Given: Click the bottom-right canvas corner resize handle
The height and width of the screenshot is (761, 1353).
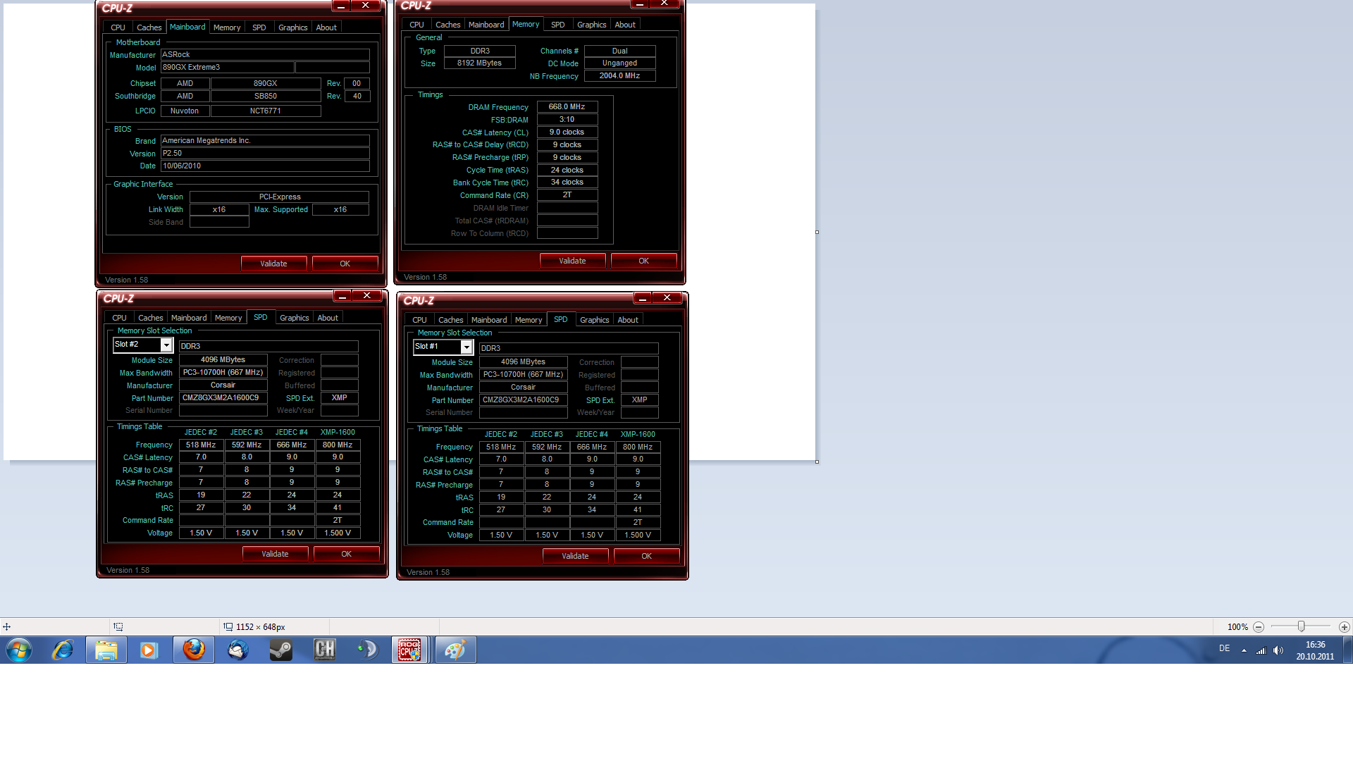Looking at the screenshot, I should pyautogui.click(x=817, y=462).
